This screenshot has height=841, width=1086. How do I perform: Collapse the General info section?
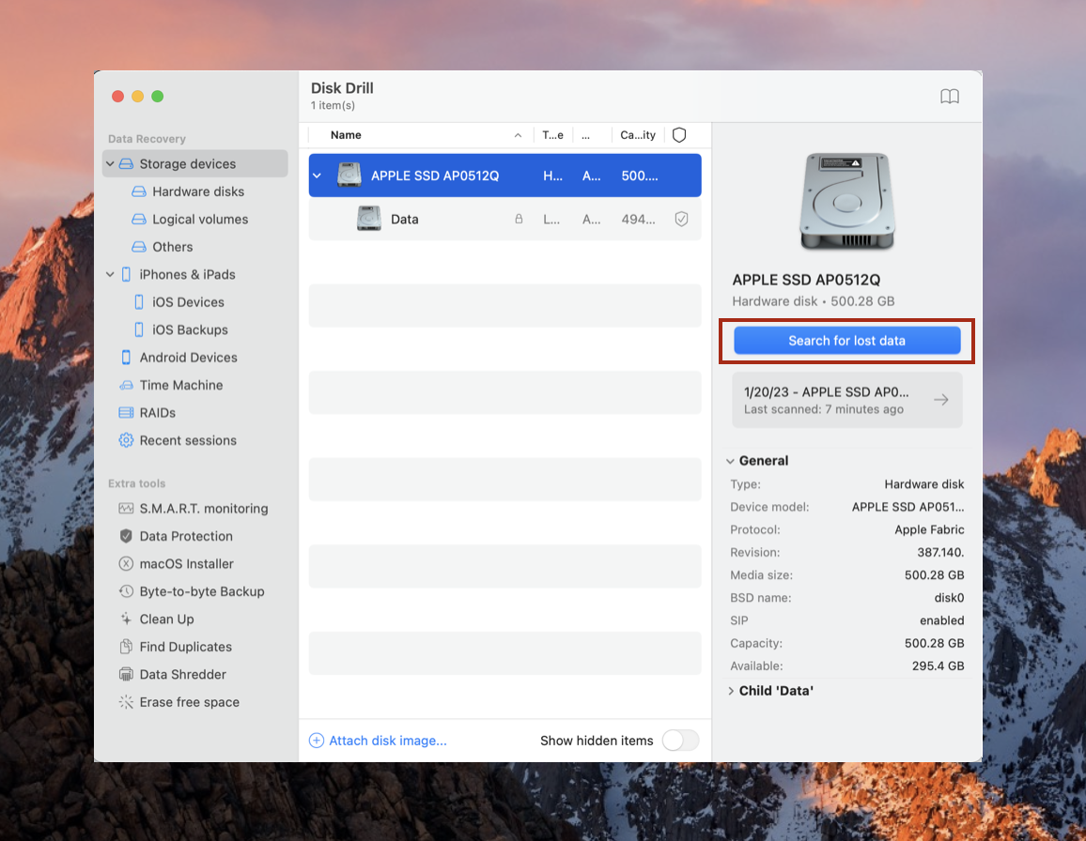pyautogui.click(x=730, y=461)
